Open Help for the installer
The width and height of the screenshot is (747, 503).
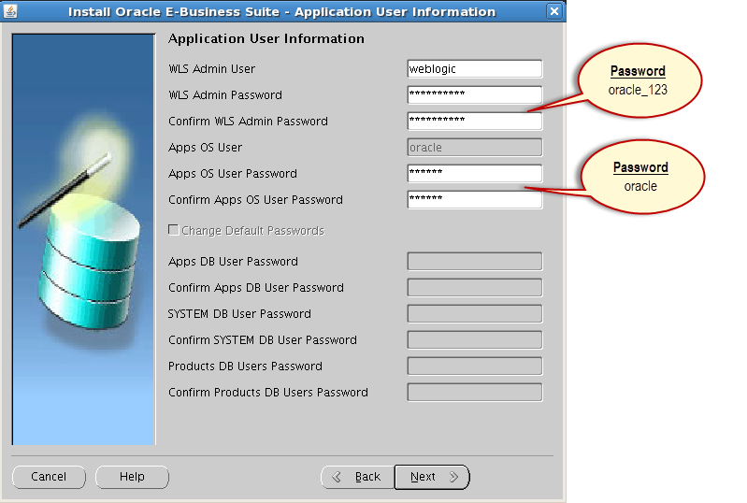[x=132, y=477]
